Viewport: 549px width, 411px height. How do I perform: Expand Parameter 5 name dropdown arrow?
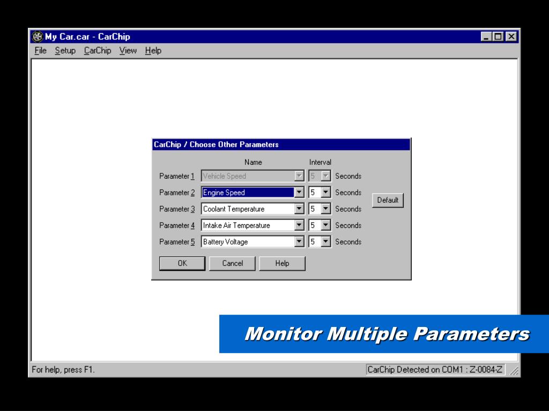[x=299, y=241]
